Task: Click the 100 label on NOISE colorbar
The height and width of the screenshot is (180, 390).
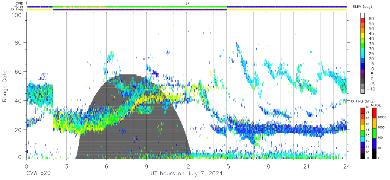Action: coord(380,137)
